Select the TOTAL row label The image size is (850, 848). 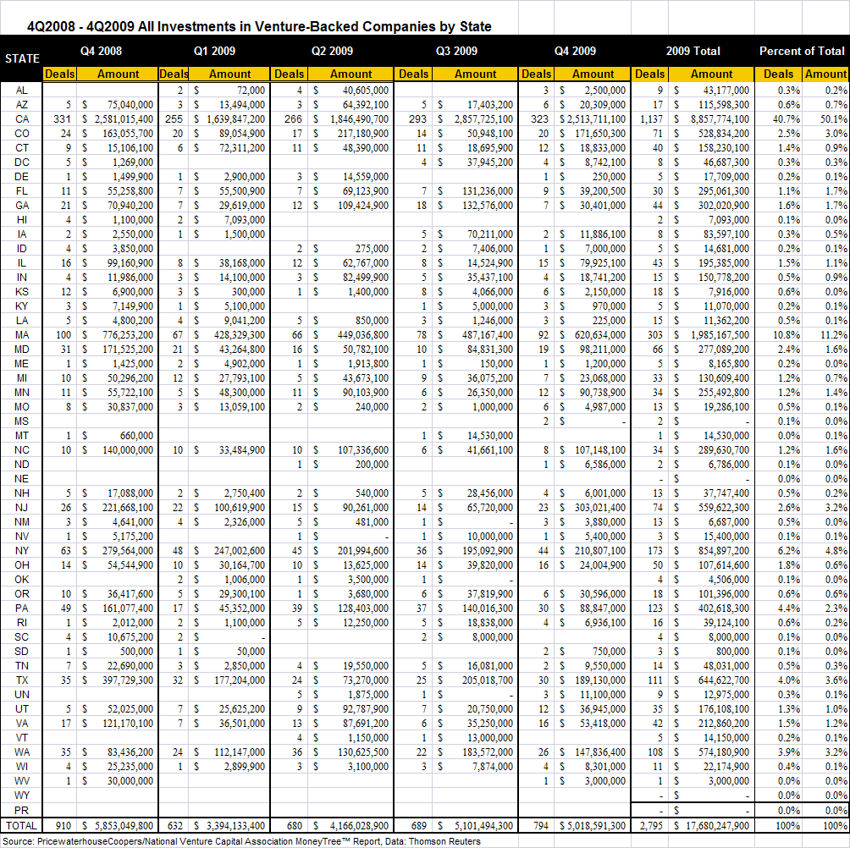tap(22, 826)
